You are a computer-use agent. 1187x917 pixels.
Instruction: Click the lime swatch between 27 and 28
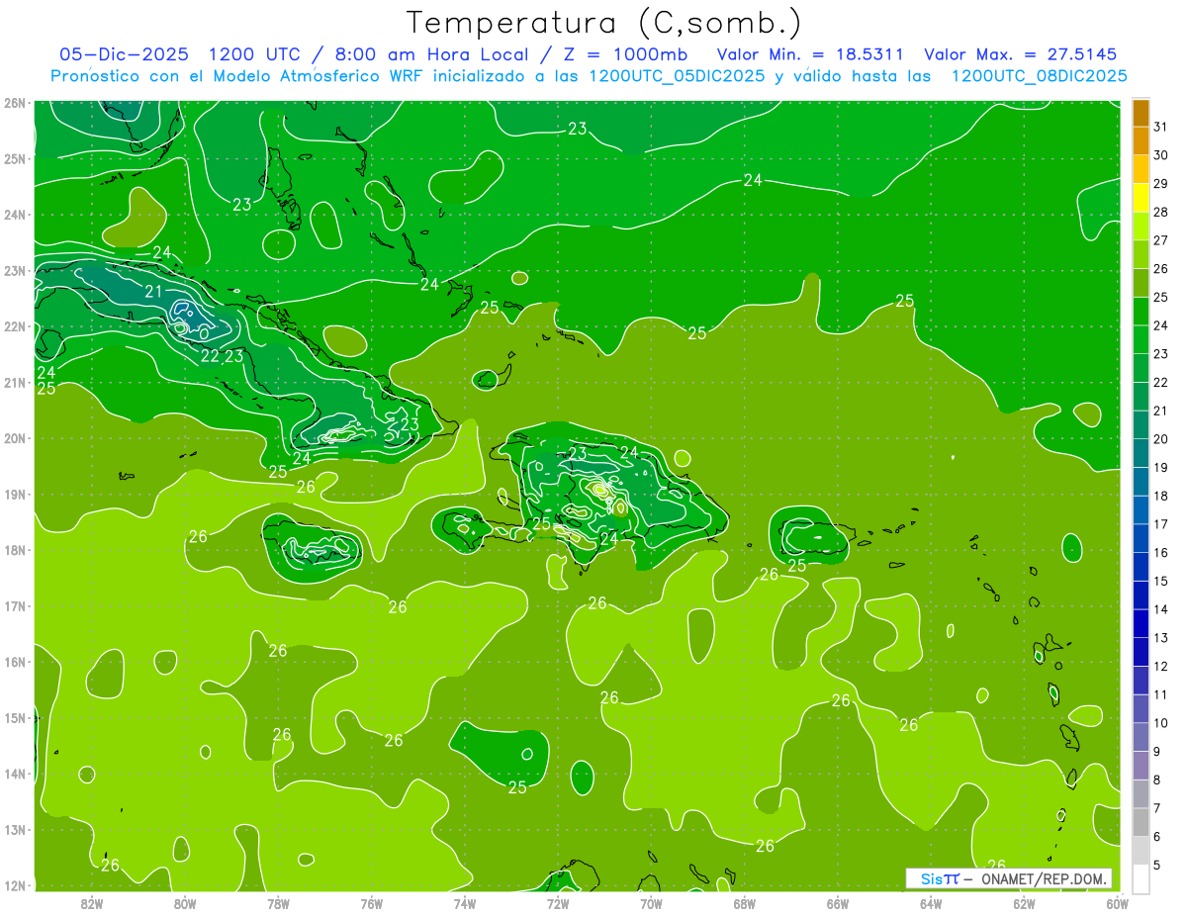click(1141, 226)
